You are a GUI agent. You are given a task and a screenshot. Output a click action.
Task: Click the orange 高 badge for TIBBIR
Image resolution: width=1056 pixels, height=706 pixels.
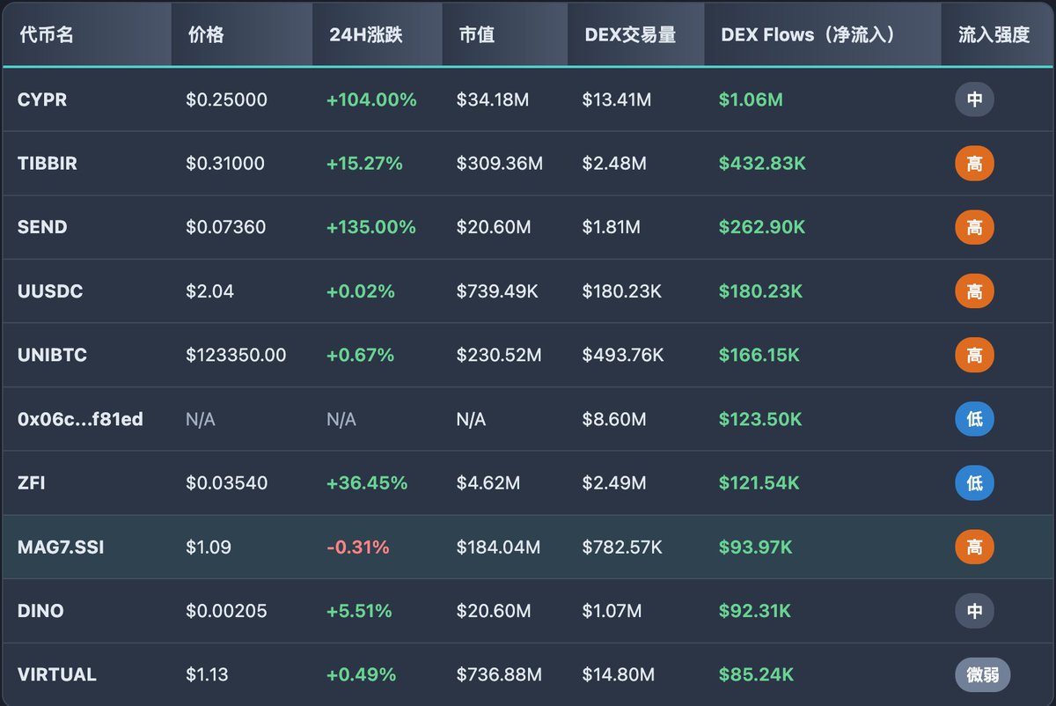974,164
